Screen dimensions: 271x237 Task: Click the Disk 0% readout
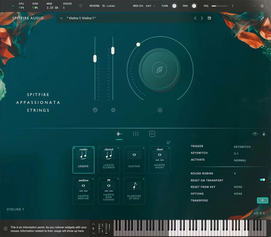pyautogui.click(x=35, y=6)
